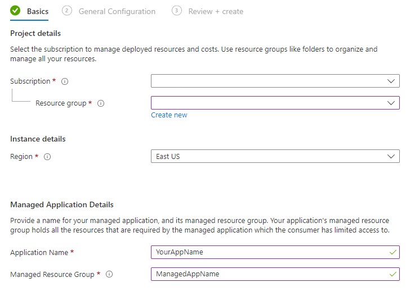Click the step 3 circle icon
The image size is (415, 296).
(177, 11)
